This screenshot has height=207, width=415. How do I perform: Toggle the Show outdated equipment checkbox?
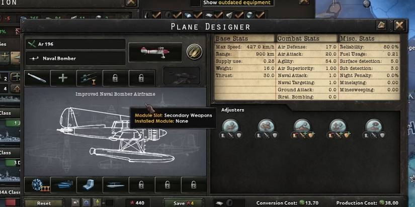[195, 3]
